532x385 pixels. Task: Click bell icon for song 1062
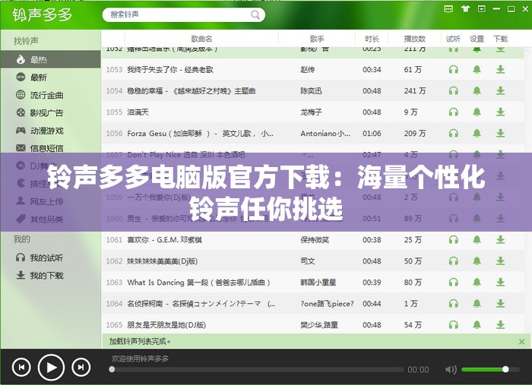coord(477,261)
